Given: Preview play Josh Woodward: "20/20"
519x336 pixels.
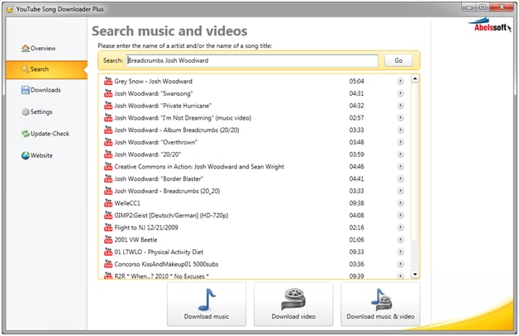Looking at the screenshot, I should point(400,154).
